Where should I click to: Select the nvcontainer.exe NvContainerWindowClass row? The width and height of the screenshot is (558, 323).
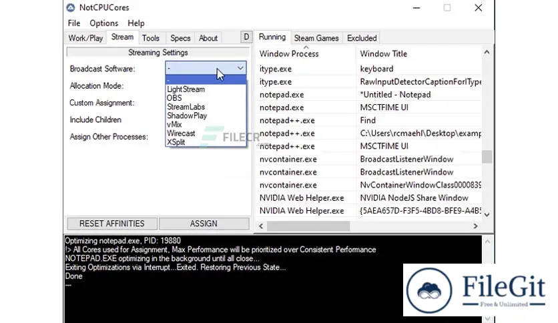tap(369, 185)
